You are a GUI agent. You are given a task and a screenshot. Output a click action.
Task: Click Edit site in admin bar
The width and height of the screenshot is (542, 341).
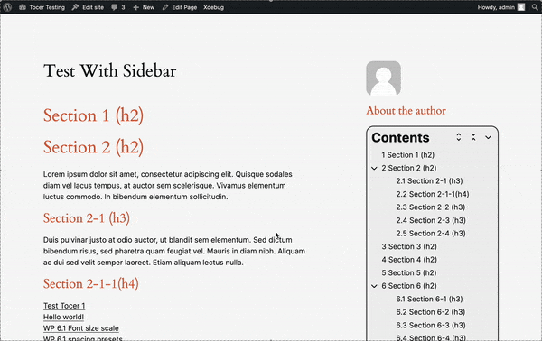pos(88,7)
